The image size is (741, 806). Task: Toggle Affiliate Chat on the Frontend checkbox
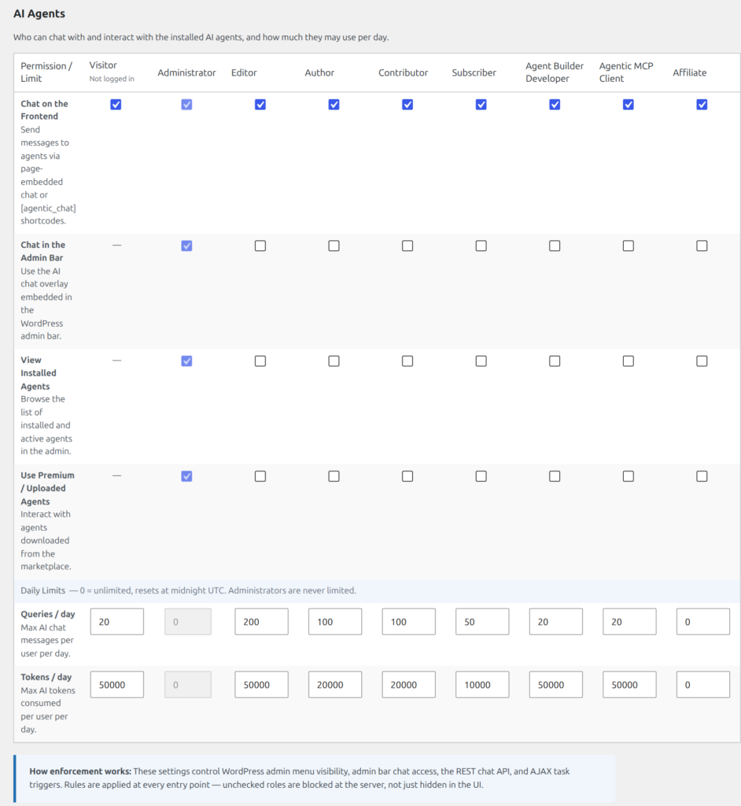(x=702, y=105)
